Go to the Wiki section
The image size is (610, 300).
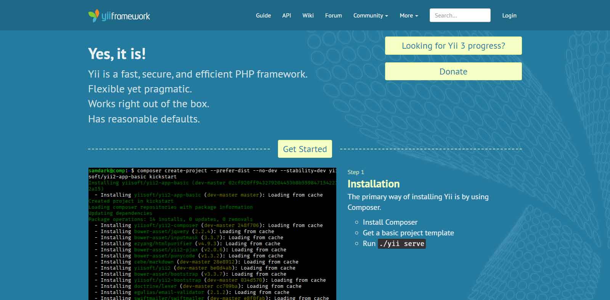tap(308, 16)
